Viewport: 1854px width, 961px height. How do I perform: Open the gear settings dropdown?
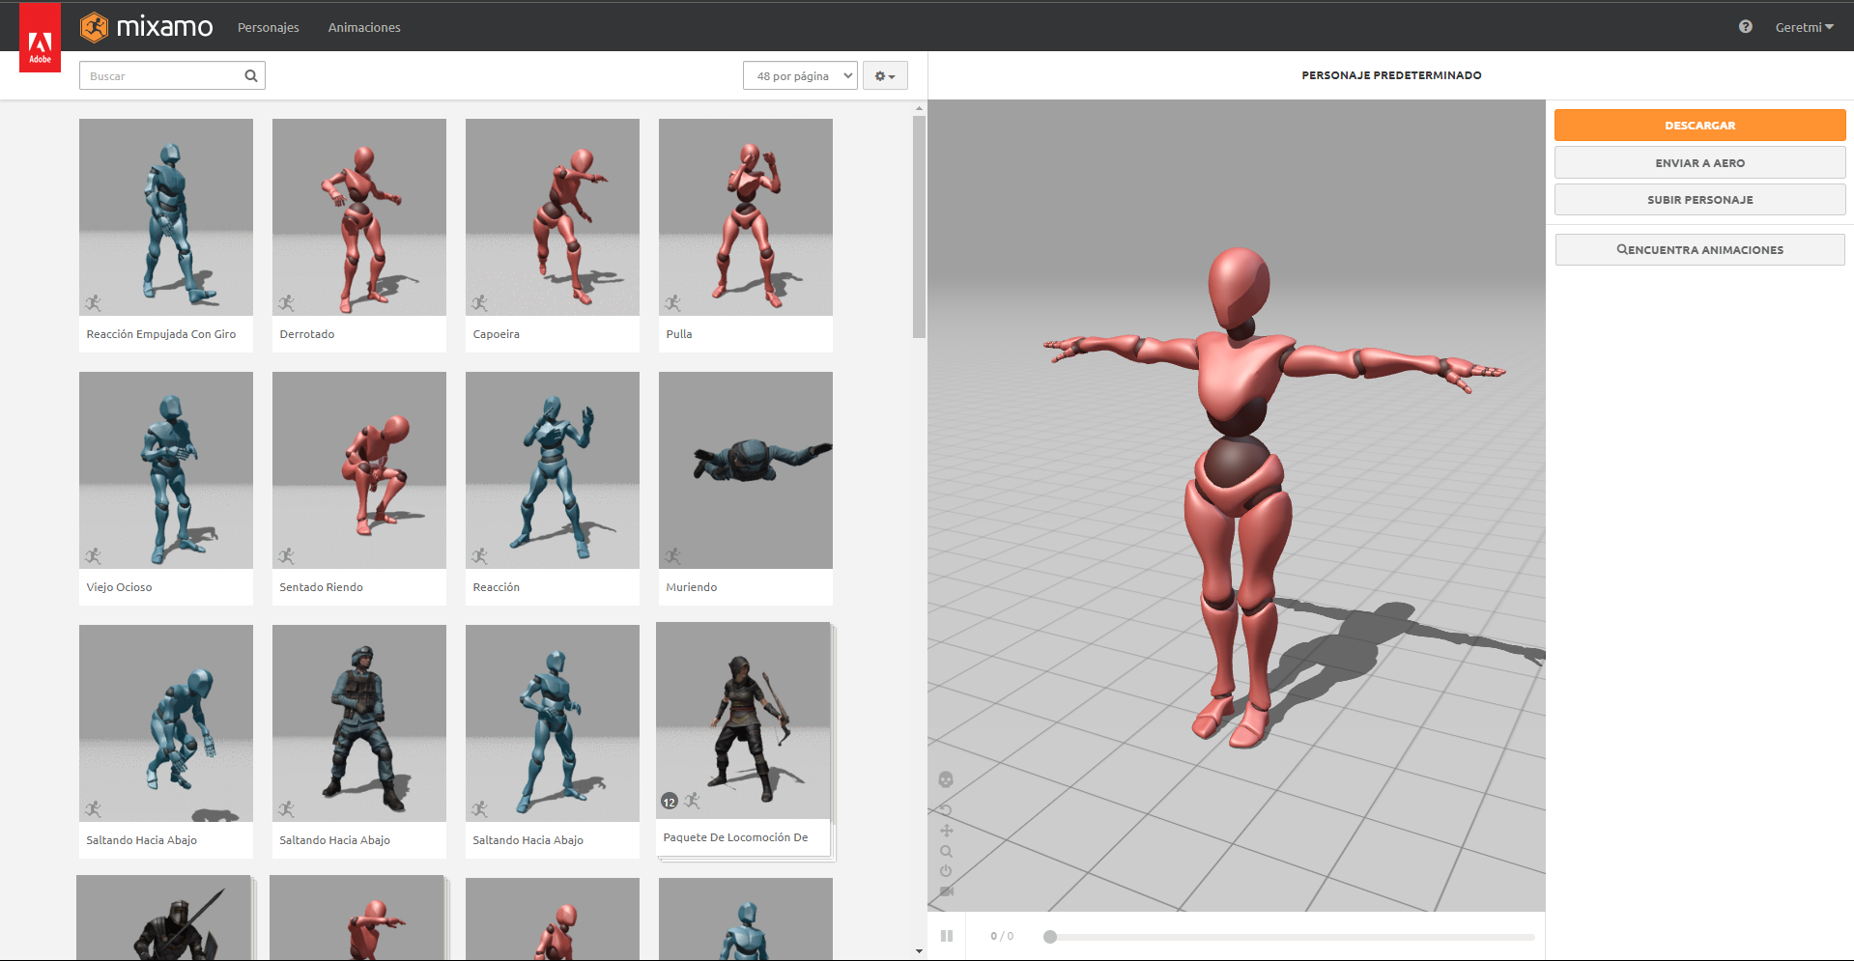click(x=885, y=76)
